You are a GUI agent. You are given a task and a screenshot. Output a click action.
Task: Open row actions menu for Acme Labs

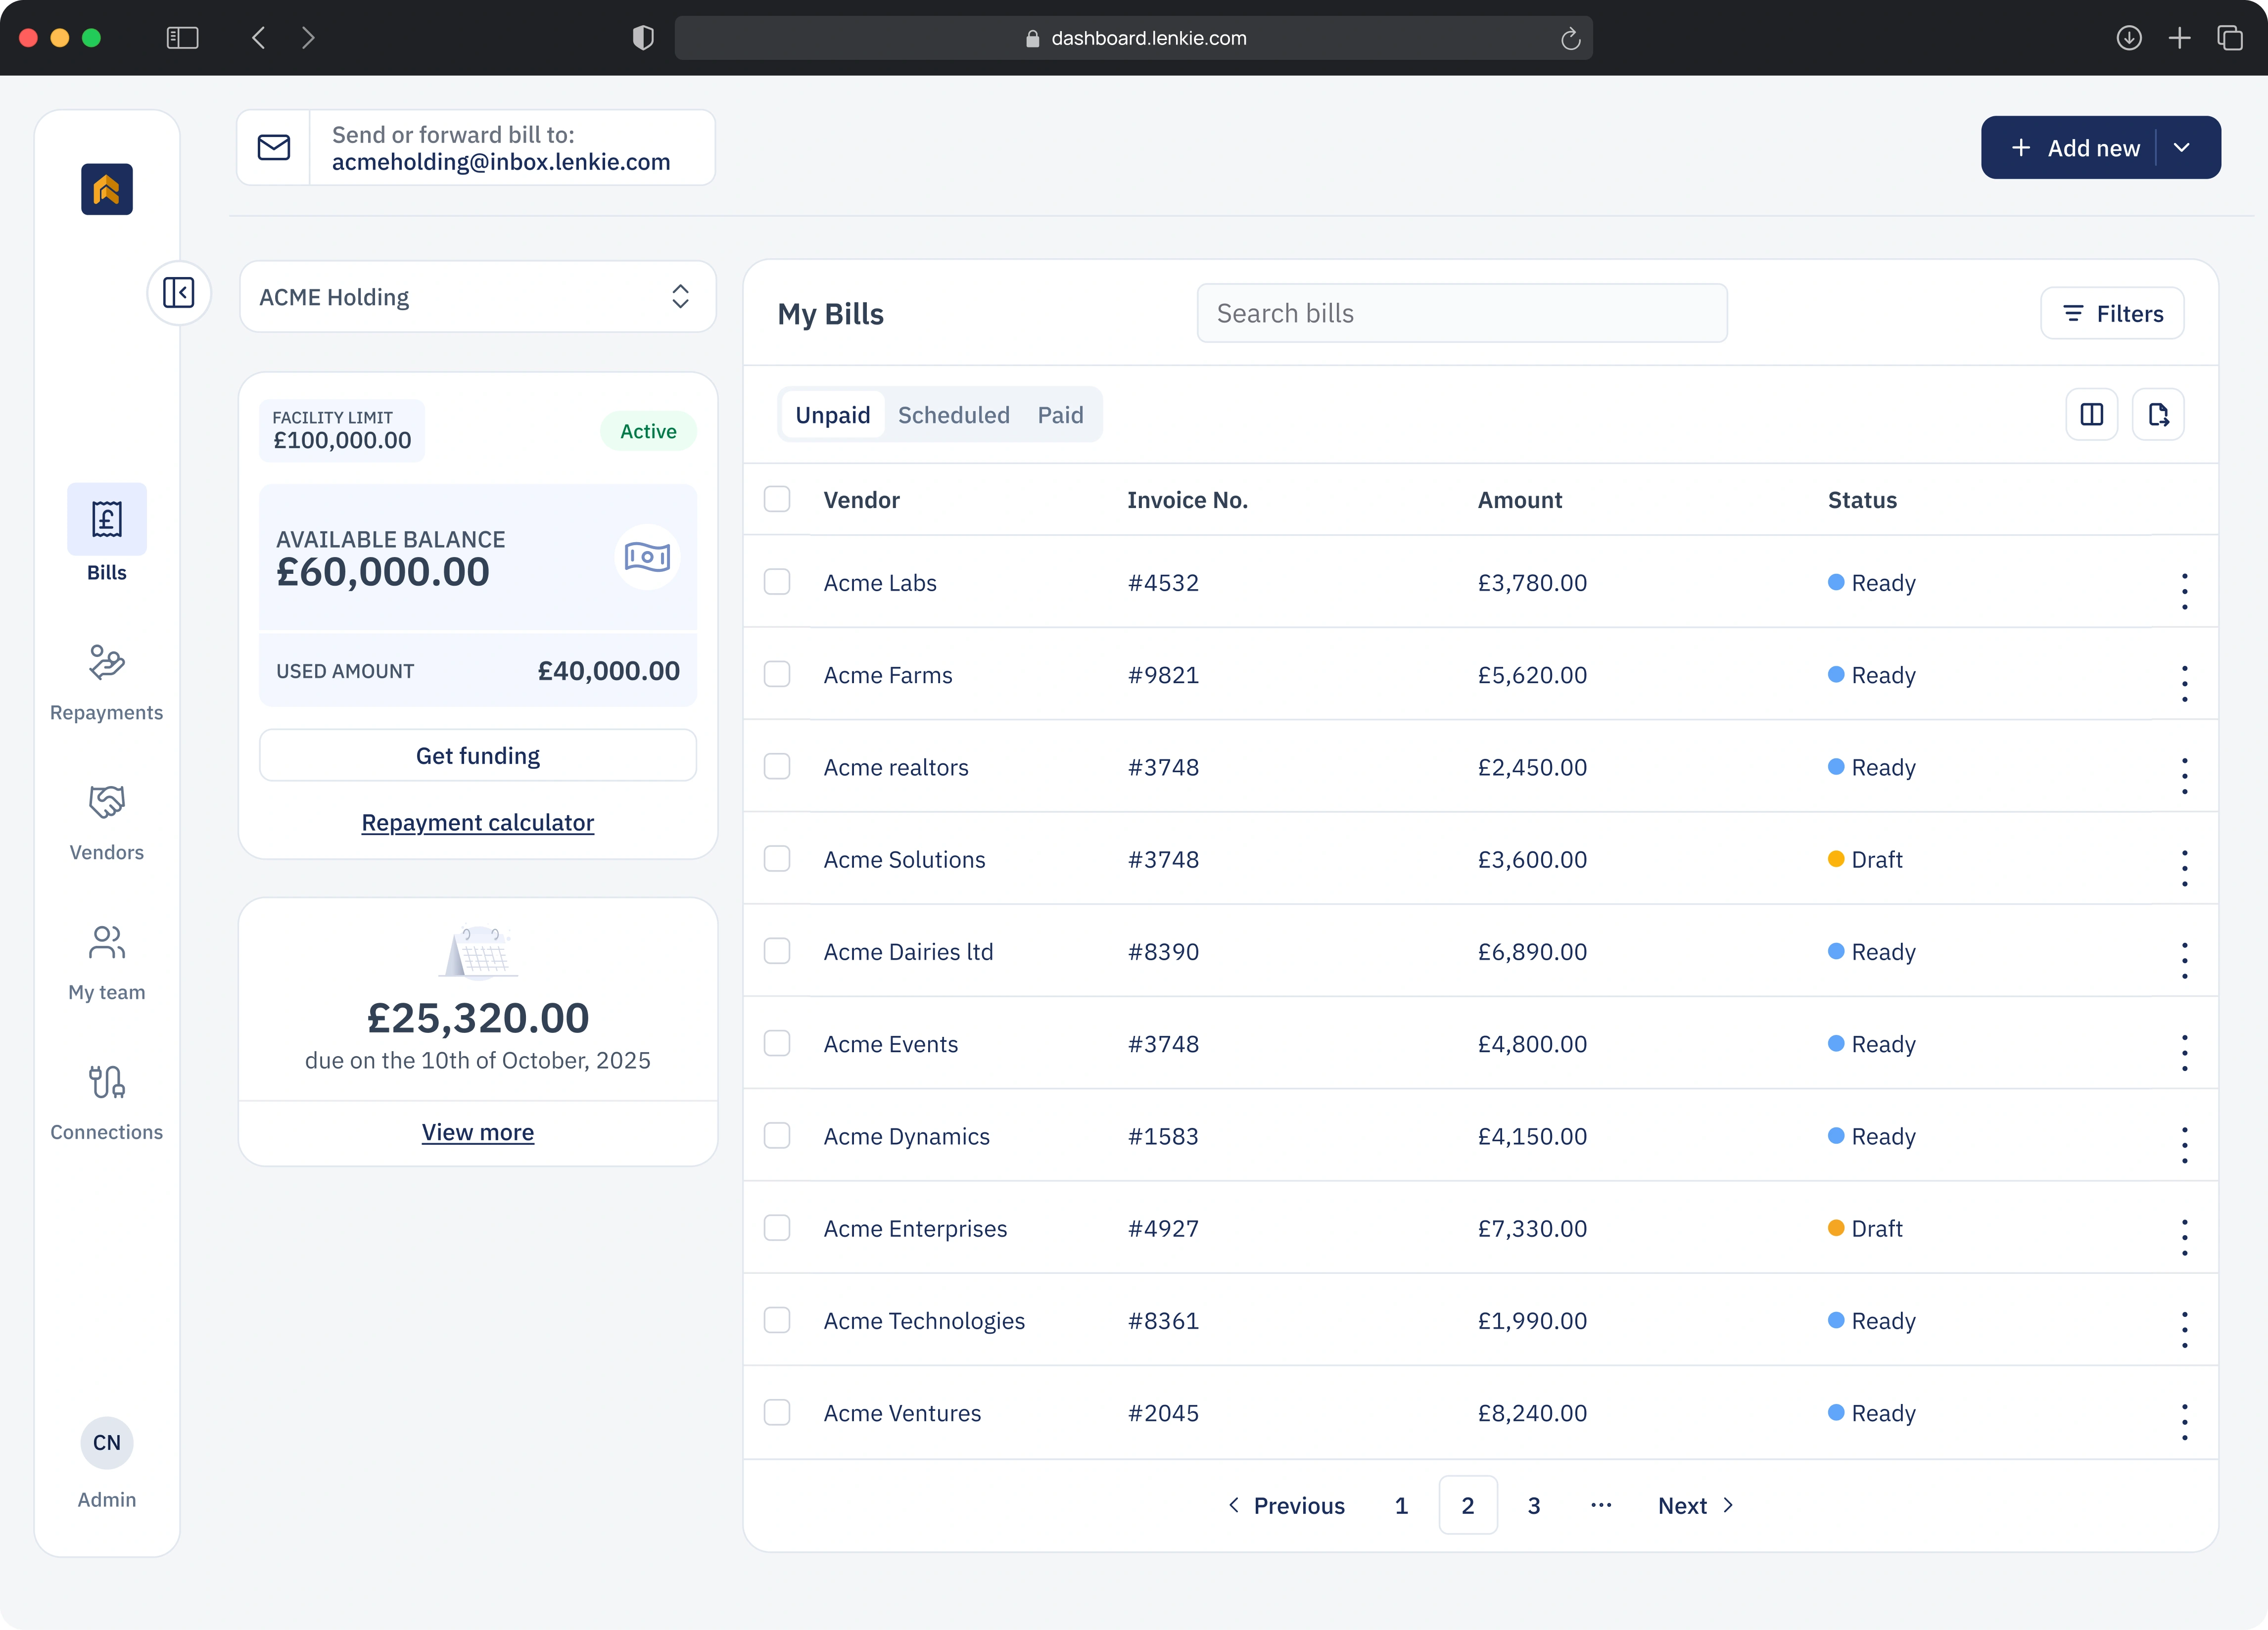(2184, 591)
